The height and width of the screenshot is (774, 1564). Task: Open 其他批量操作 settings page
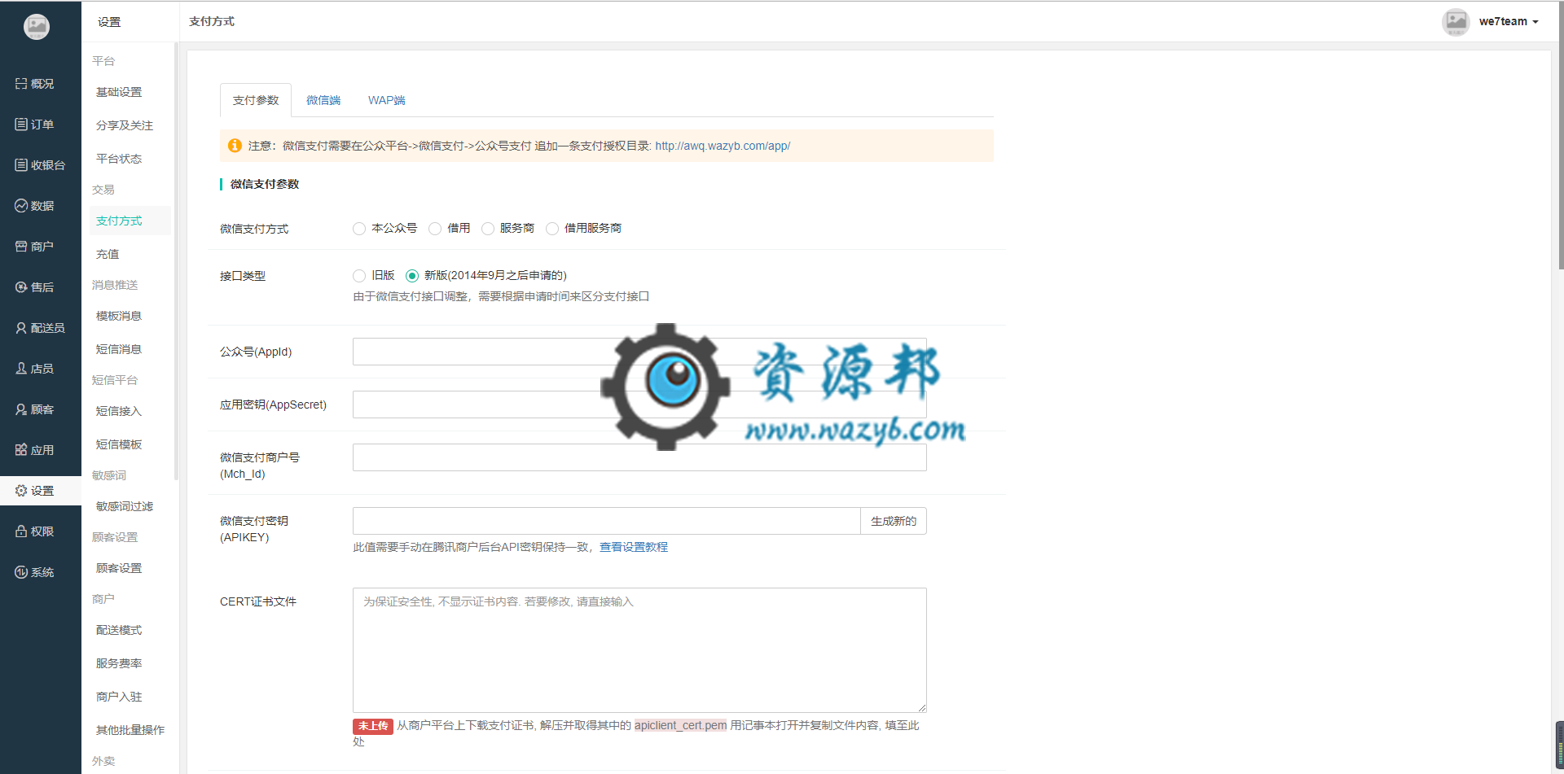130,730
